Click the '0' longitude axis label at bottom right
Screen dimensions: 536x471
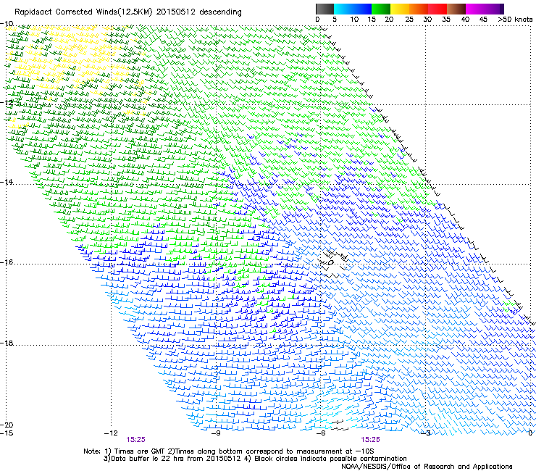click(x=530, y=433)
